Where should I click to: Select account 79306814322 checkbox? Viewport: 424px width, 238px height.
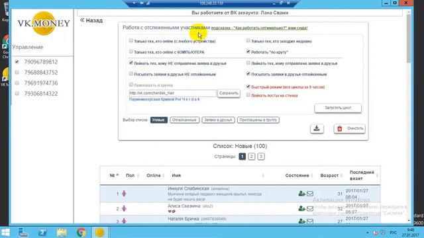pyautogui.click(x=17, y=93)
